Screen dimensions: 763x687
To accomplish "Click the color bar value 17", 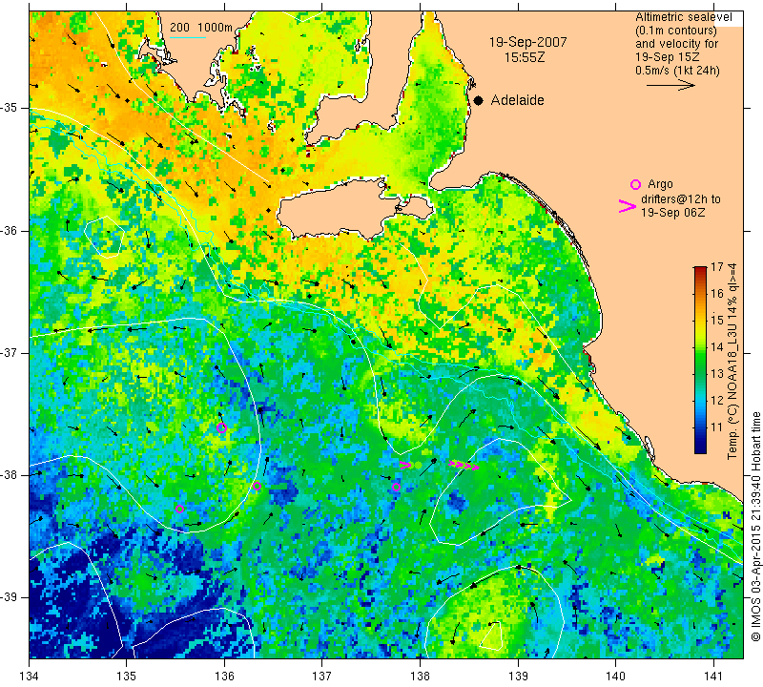I will click(717, 267).
